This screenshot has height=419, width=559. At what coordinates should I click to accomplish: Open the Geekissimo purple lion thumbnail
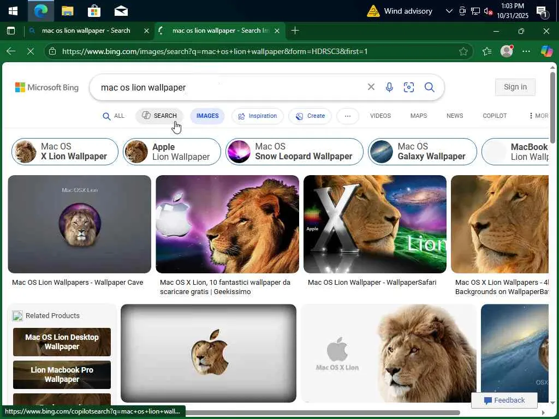pyautogui.click(x=228, y=224)
